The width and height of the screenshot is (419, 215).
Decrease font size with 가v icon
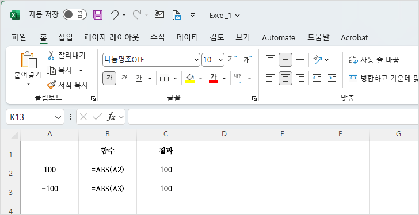(x=247, y=59)
